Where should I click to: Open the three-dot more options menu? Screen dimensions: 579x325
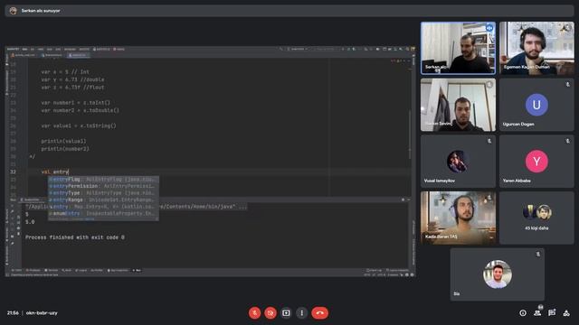[301, 313]
